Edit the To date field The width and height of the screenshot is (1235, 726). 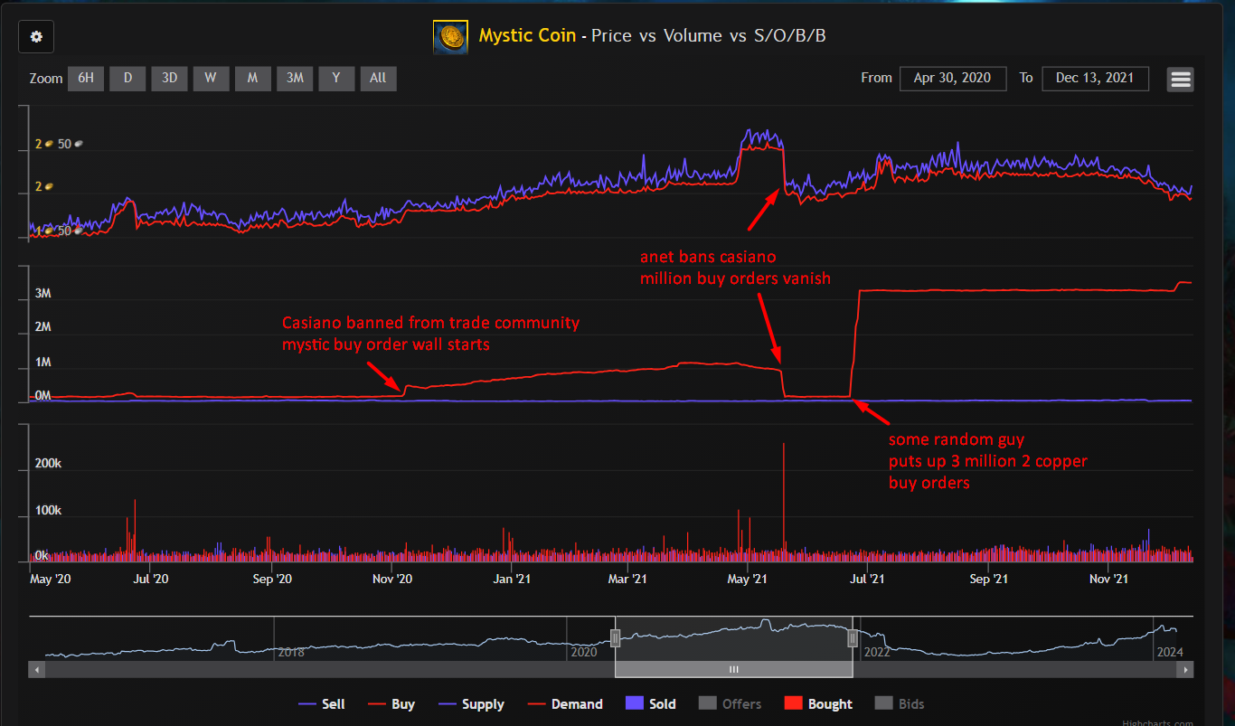(1095, 79)
